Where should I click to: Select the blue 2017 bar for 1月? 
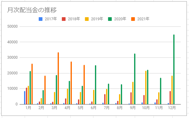coord(25,98)
